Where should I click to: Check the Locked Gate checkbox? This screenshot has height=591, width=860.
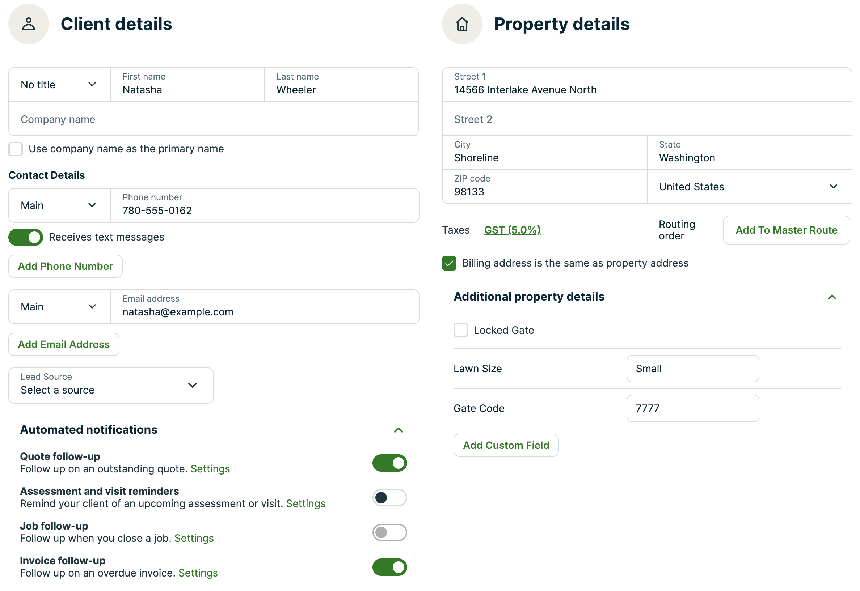[x=460, y=330]
